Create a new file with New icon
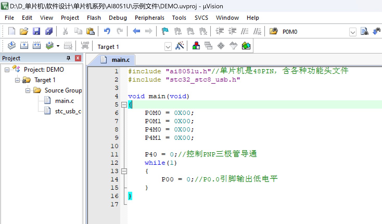Viewport: 382px width, 224px height. pyautogui.click(x=11, y=31)
